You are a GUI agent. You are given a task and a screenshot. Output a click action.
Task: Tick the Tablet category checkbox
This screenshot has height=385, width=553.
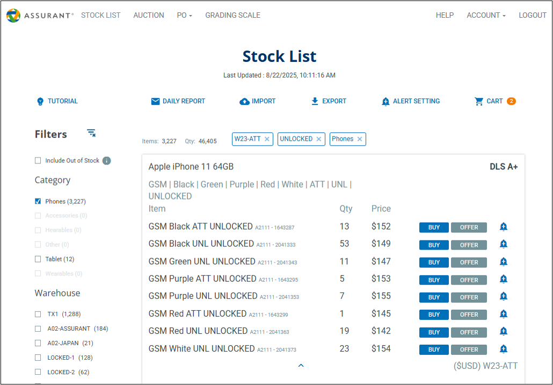(x=38, y=259)
